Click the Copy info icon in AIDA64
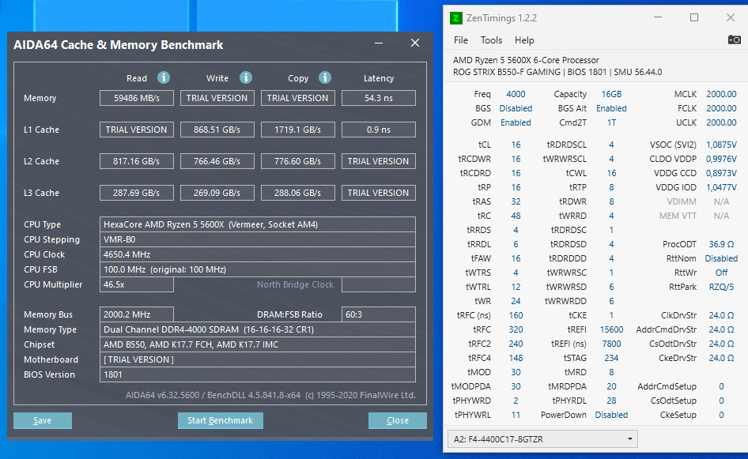748x459 pixels. pos(325,77)
